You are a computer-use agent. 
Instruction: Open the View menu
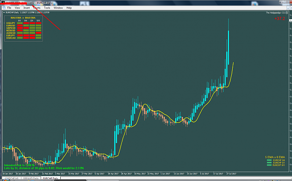(x=17, y=8)
